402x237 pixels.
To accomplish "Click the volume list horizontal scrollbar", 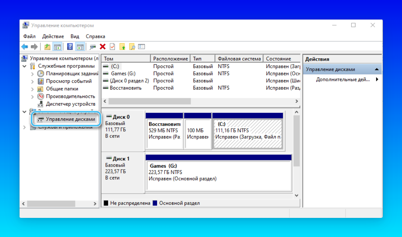I will point(149,101).
